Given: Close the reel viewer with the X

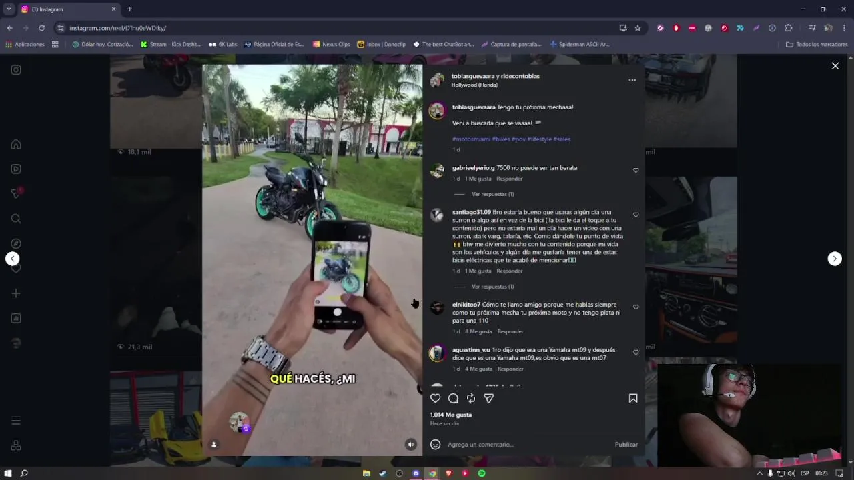Looking at the screenshot, I should 835,66.
